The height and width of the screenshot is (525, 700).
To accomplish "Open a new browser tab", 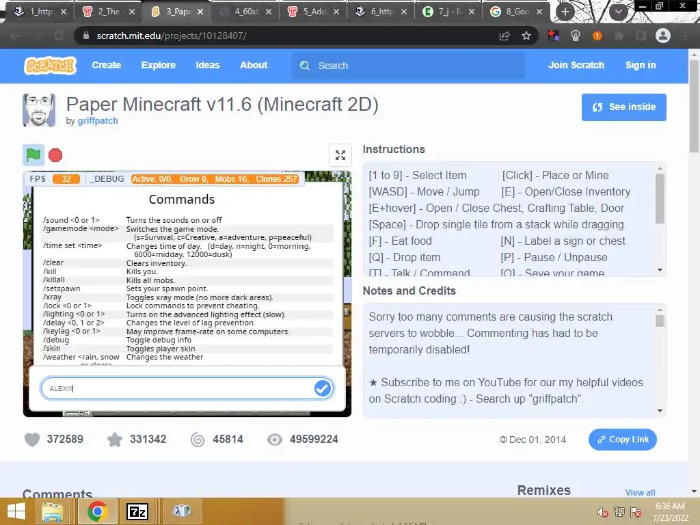I will click(x=565, y=12).
